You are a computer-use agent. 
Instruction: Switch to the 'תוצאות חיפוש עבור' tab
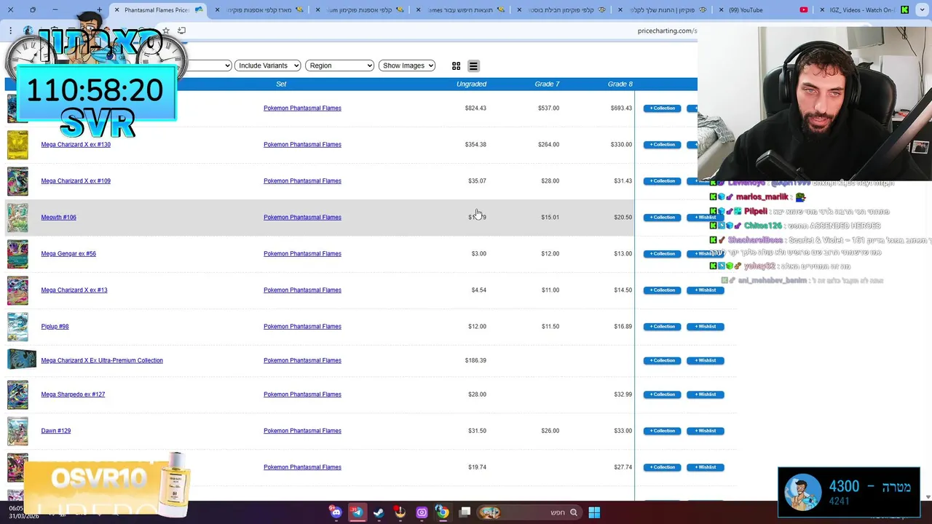pos(459,10)
